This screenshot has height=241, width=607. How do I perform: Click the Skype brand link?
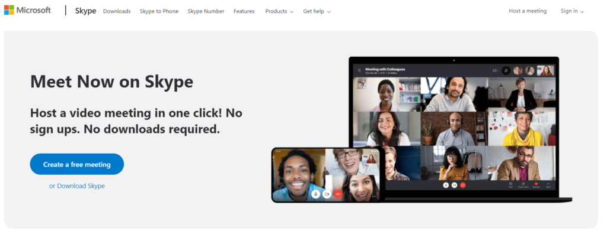click(x=85, y=11)
